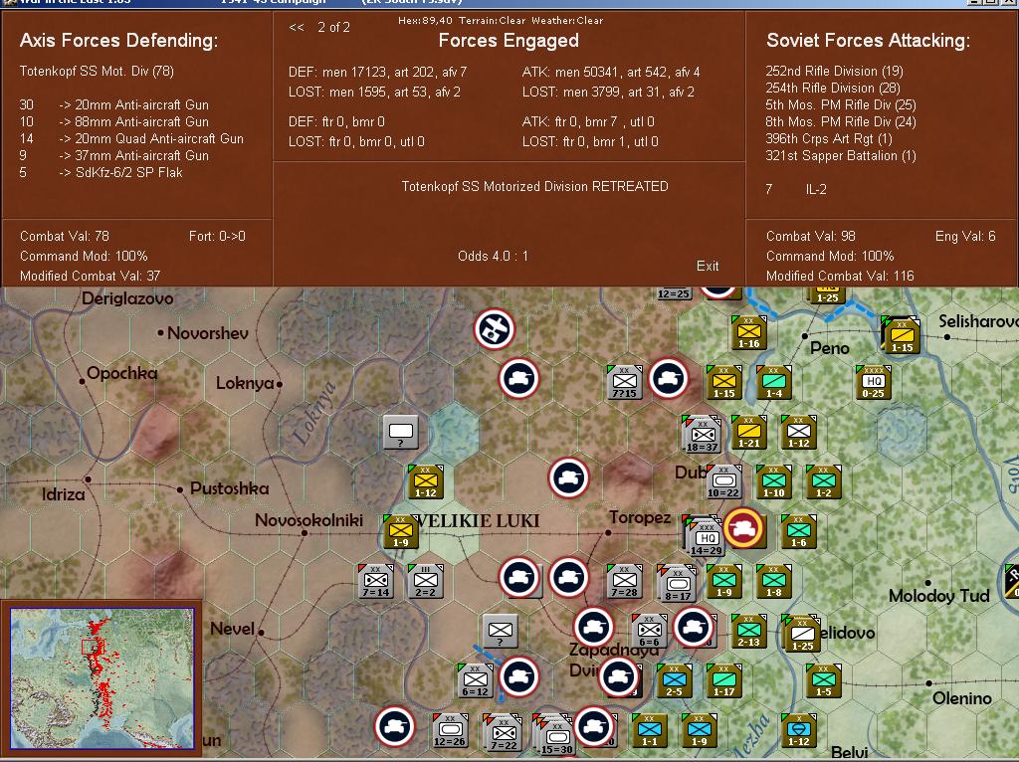The width and height of the screenshot is (1019, 762).
Task: Click Totenkopf SS Mot. Div (78) entry
Action: coord(97,71)
